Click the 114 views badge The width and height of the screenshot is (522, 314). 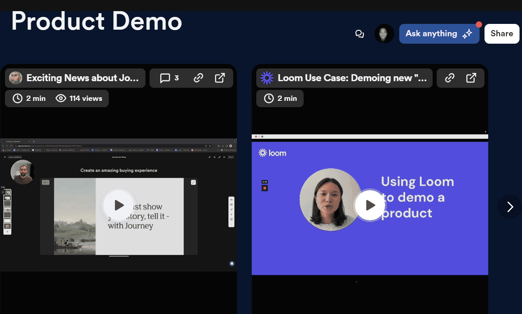pyautogui.click(x=79, y=98)
